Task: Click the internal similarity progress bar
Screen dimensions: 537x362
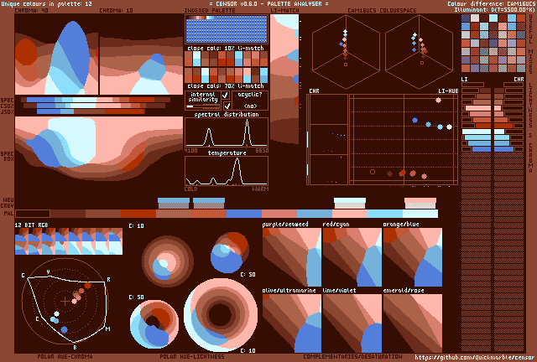Action: click(x=203, y=106)
